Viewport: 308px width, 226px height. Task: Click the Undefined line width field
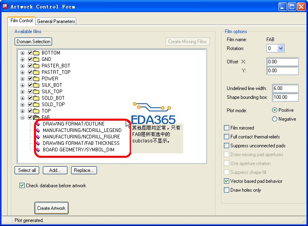(x=285, y=88)
